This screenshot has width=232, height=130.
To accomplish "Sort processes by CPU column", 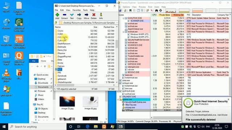I will (154, 15).
